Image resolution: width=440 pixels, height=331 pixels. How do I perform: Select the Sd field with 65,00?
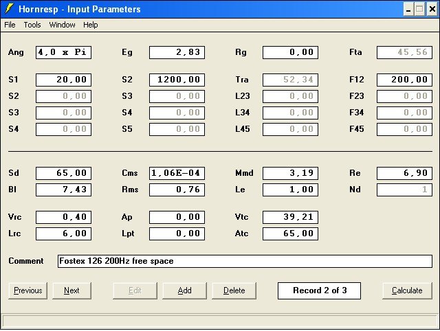63,173
